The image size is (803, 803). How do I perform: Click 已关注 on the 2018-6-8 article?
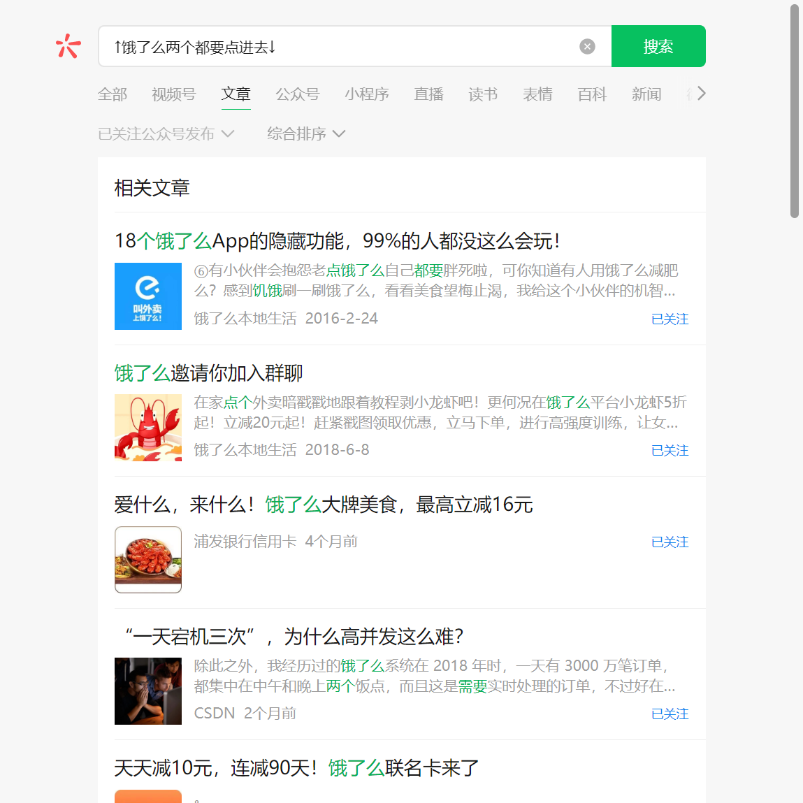pyautogui.click(x=670, y=450)
